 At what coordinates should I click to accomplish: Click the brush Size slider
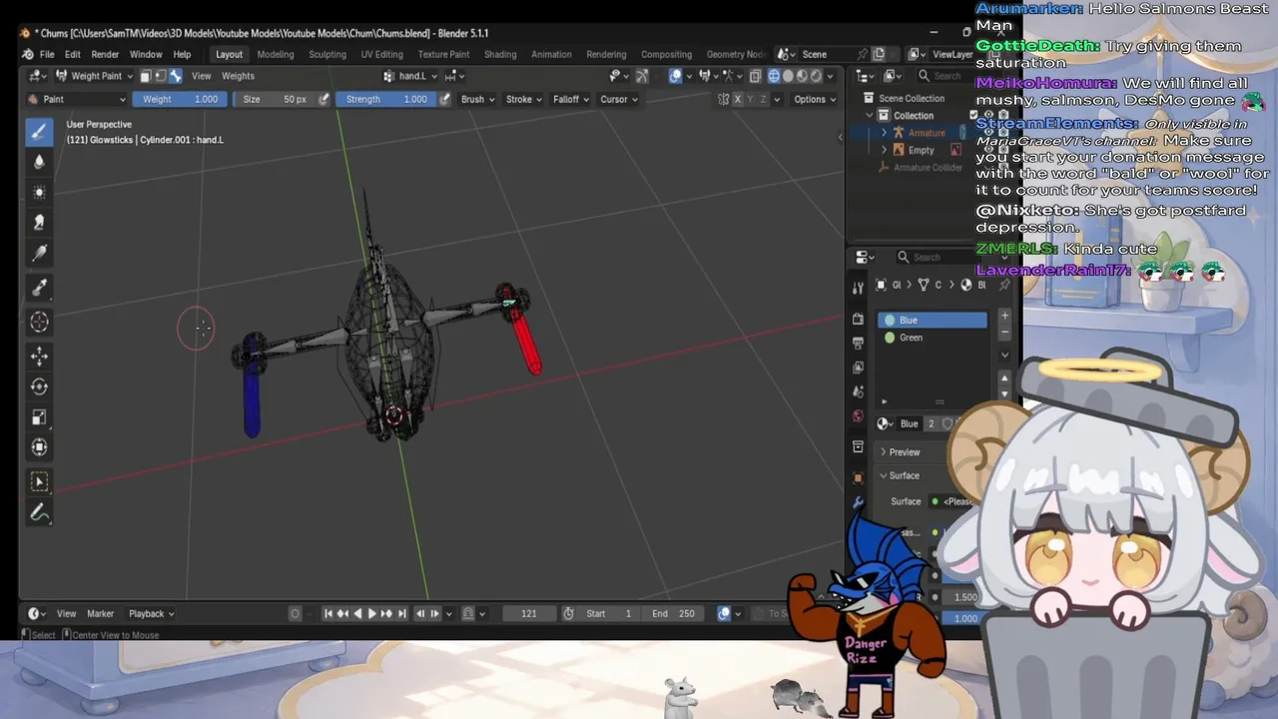[276, 99]
